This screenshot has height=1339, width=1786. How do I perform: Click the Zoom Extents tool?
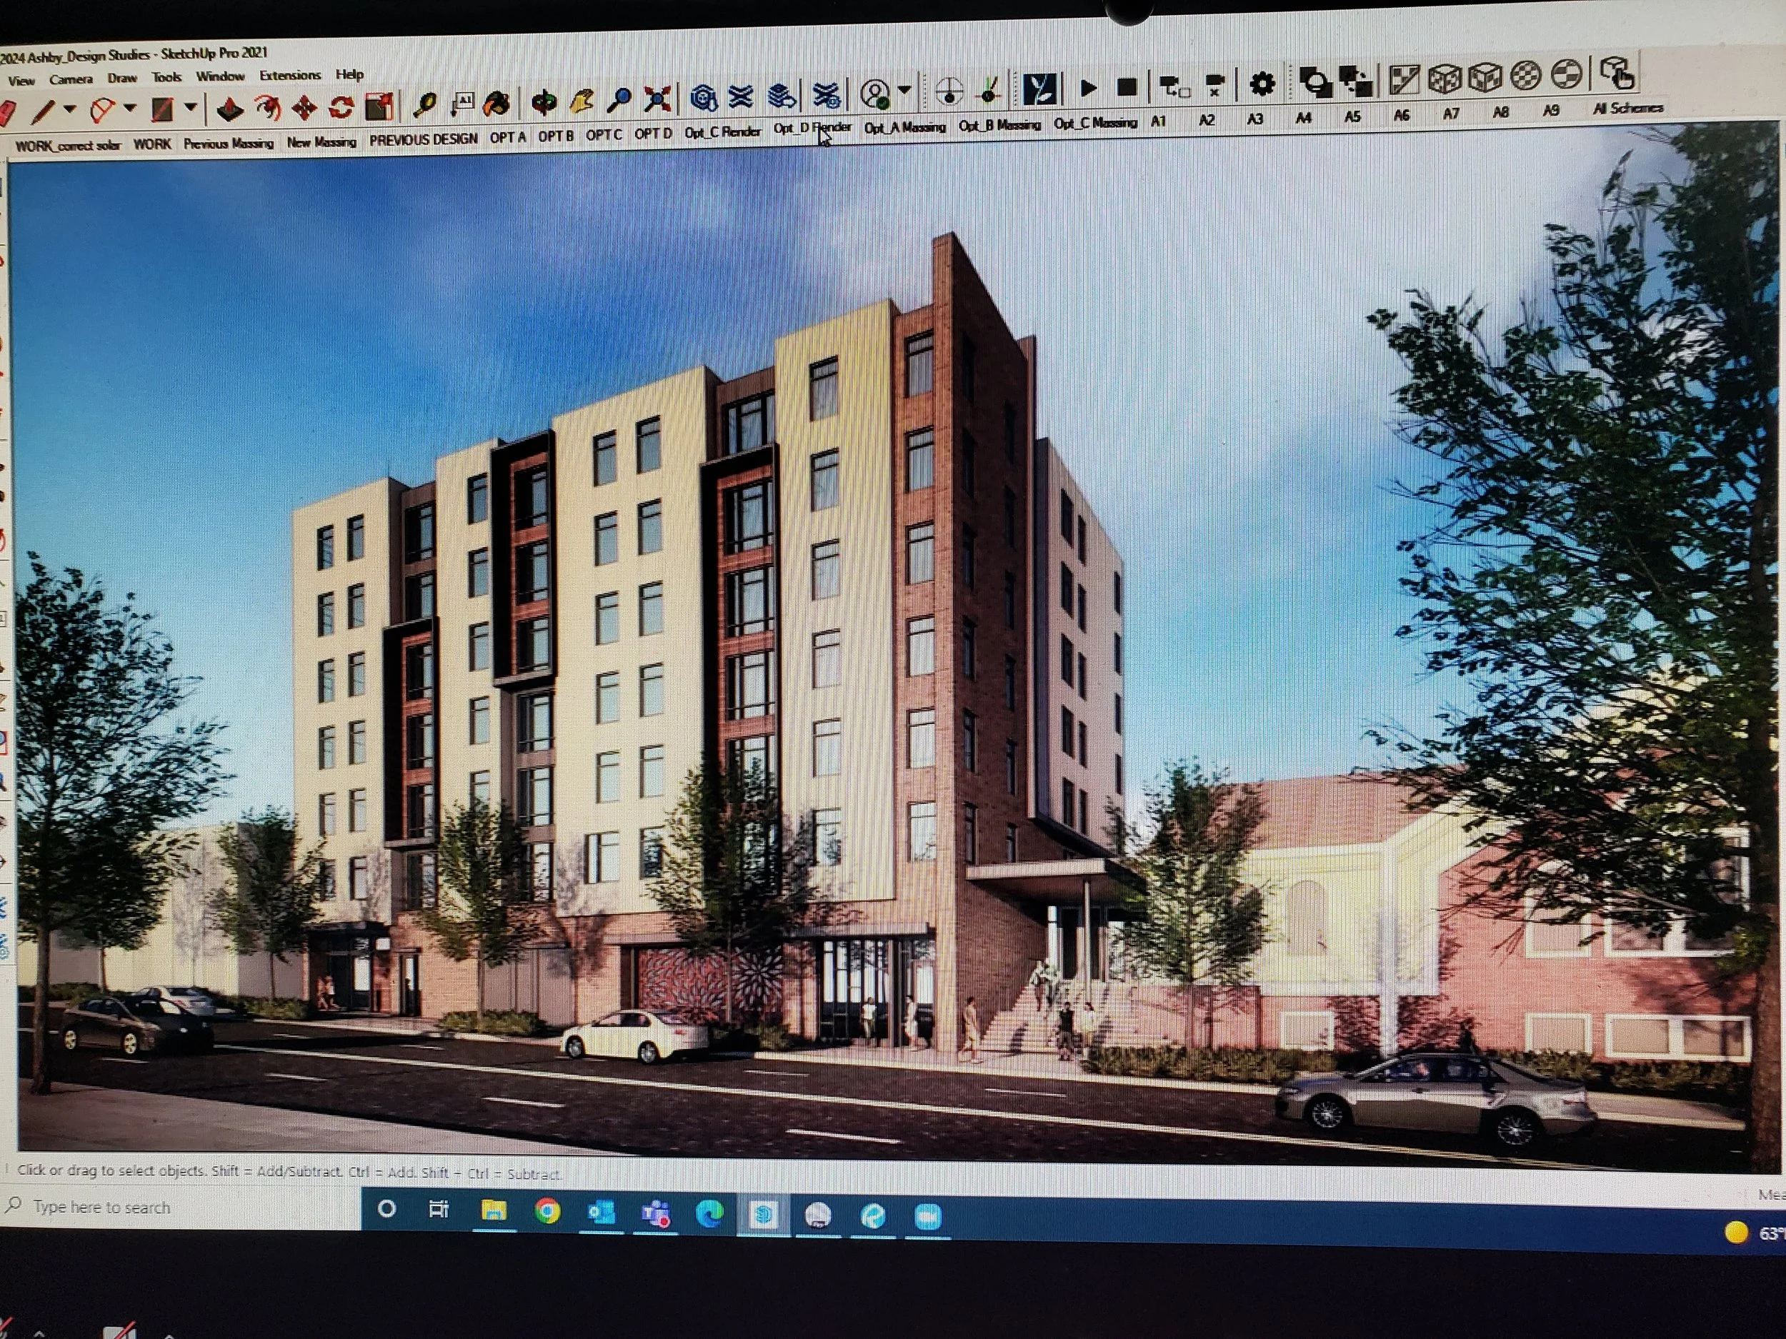657,99
